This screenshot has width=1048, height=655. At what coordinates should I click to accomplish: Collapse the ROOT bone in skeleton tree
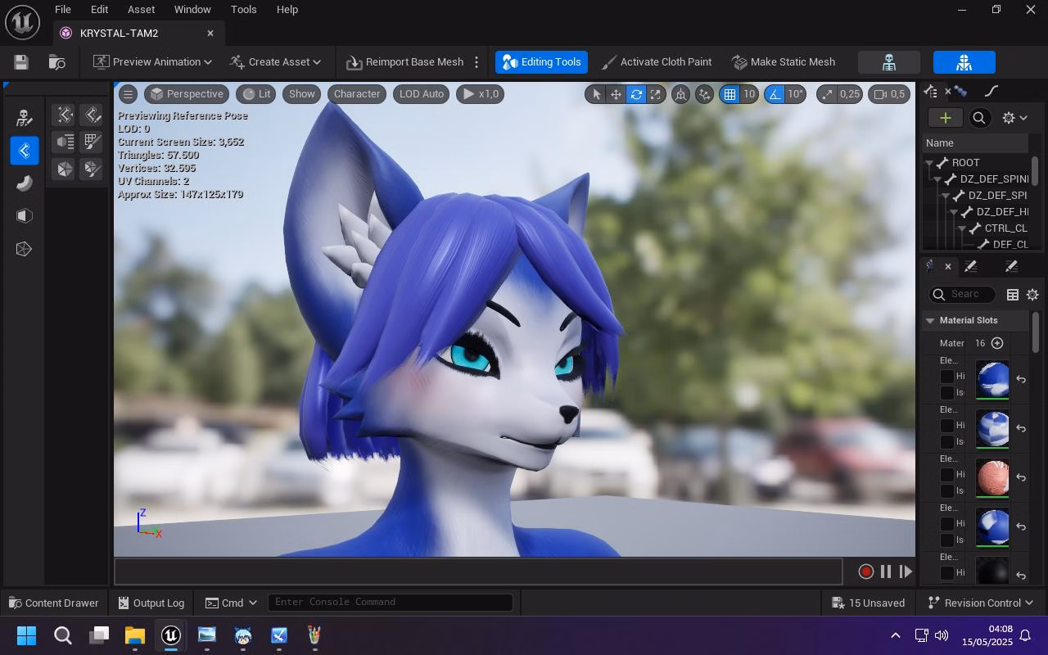click(x=929, y=163)
